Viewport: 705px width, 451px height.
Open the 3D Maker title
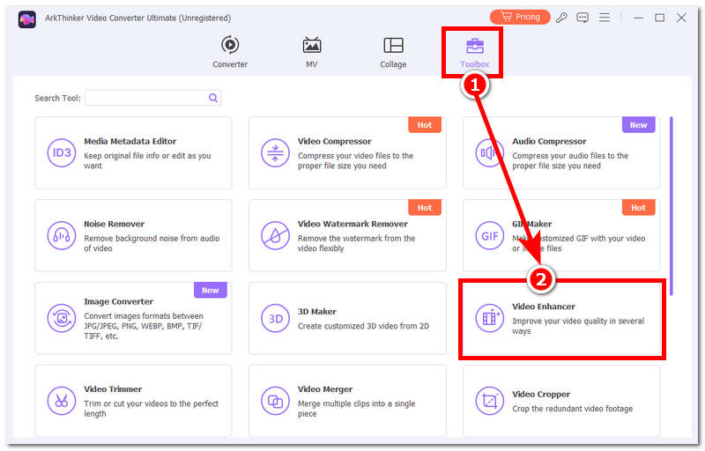pos(317,311)
